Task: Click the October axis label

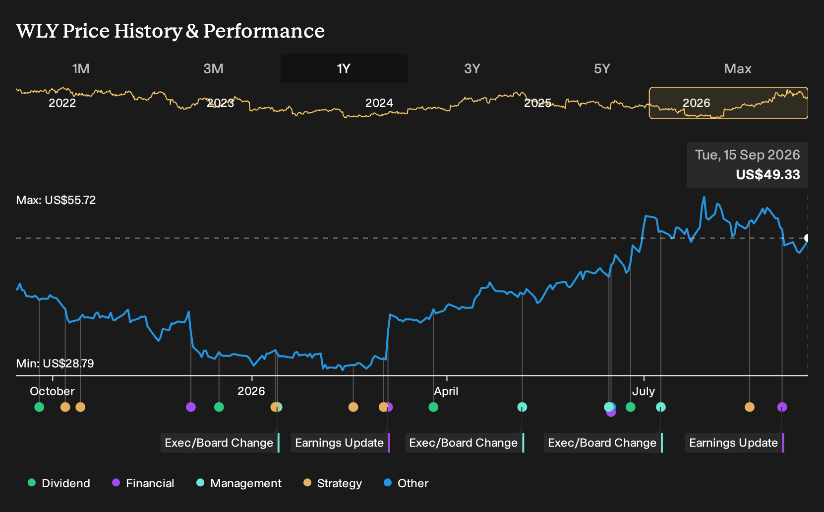Action: tap(52, 391)
